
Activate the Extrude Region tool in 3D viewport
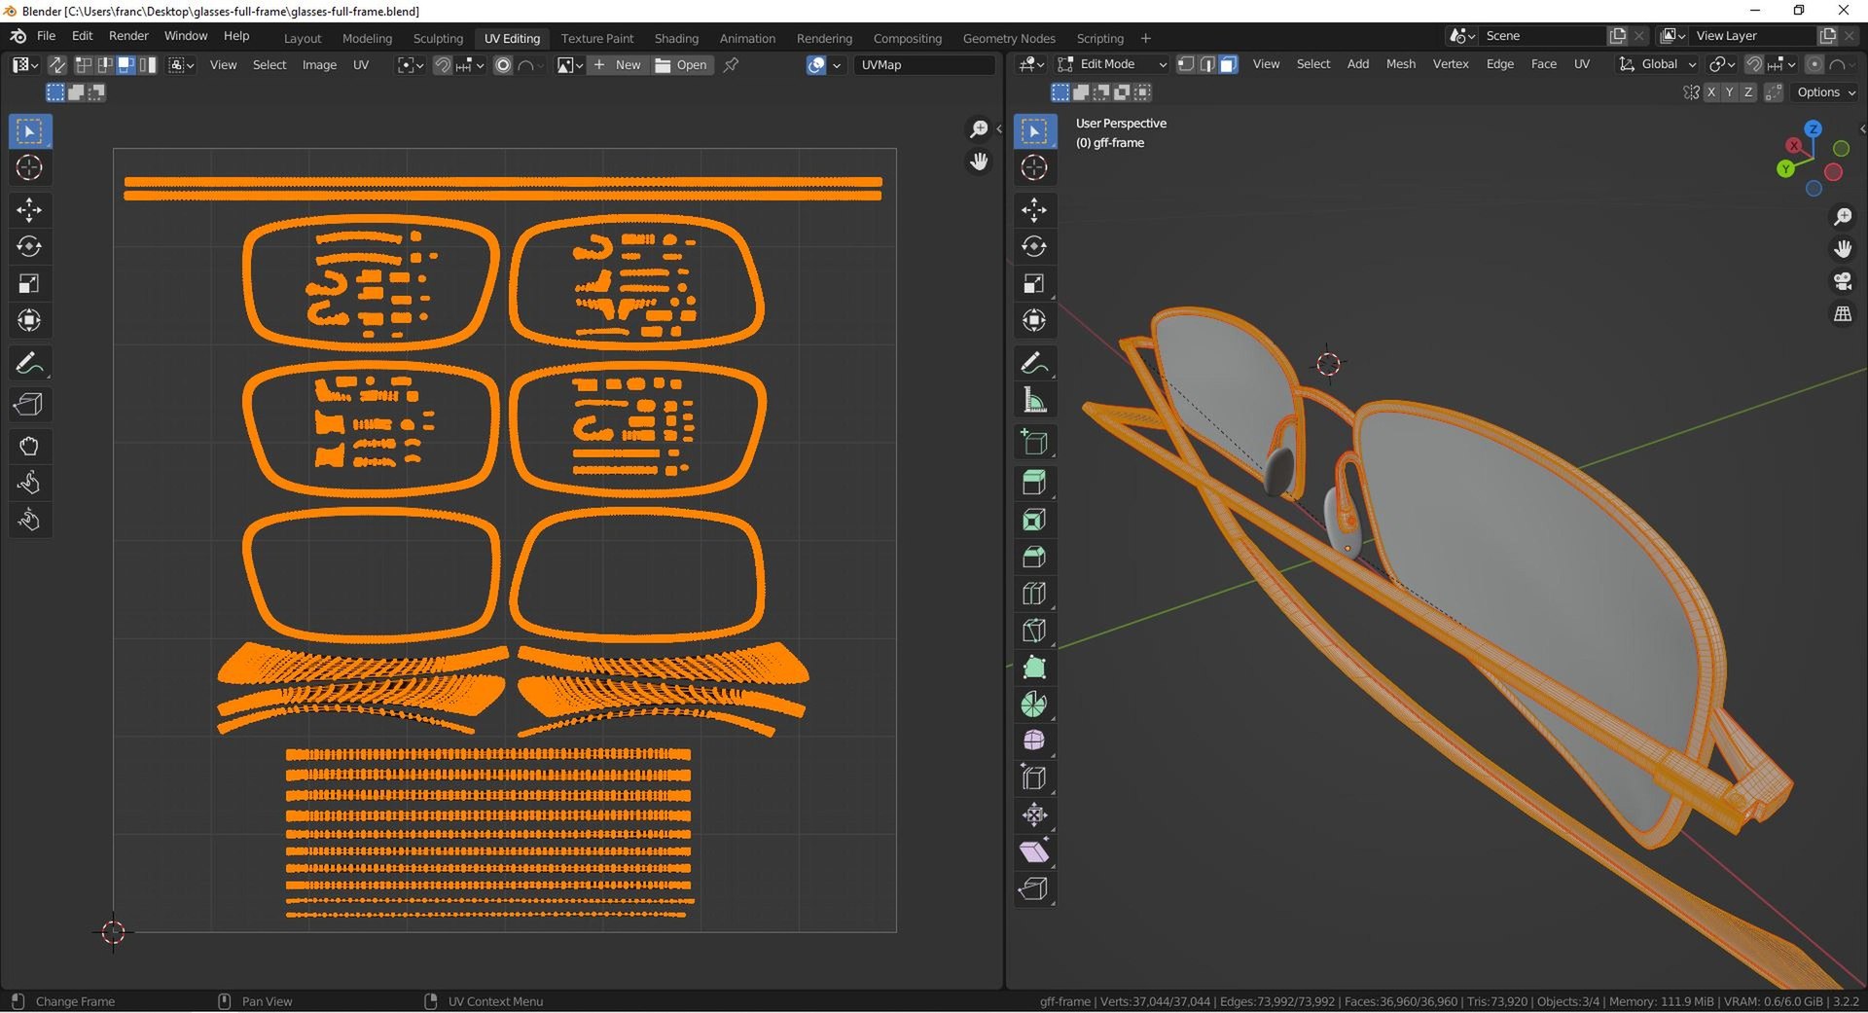1034,483
